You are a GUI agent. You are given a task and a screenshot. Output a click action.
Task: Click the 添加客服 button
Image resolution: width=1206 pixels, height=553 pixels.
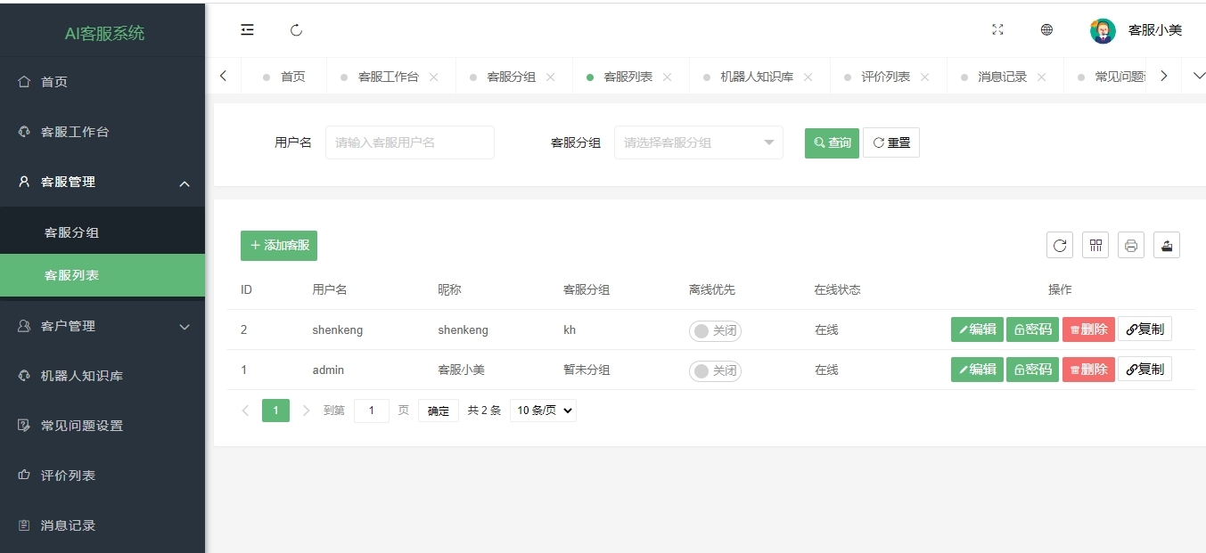(x=279, y=246)
